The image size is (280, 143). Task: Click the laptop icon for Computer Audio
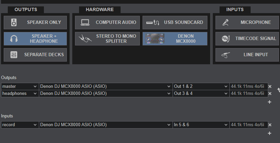[84, 23]
